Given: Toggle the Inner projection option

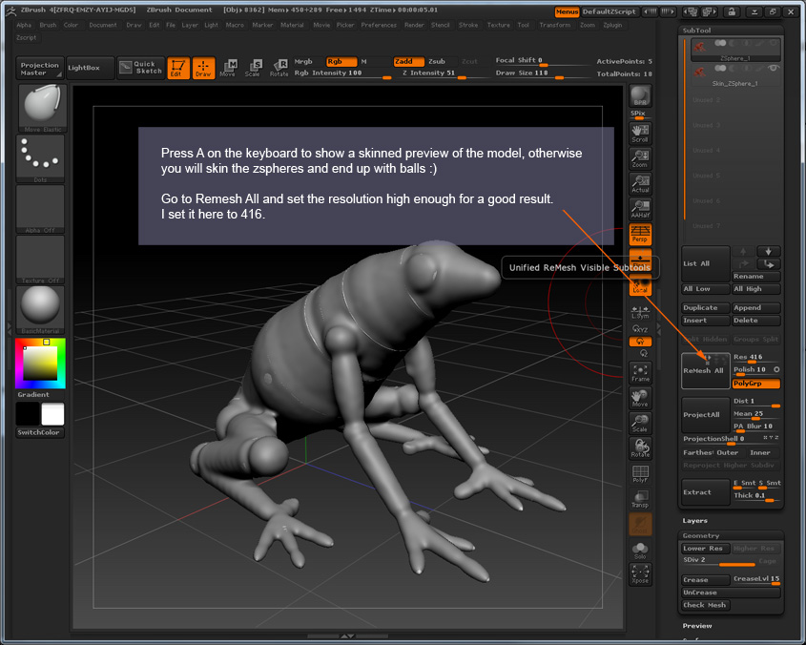Looking at the screenshot, I should point(759,452).
